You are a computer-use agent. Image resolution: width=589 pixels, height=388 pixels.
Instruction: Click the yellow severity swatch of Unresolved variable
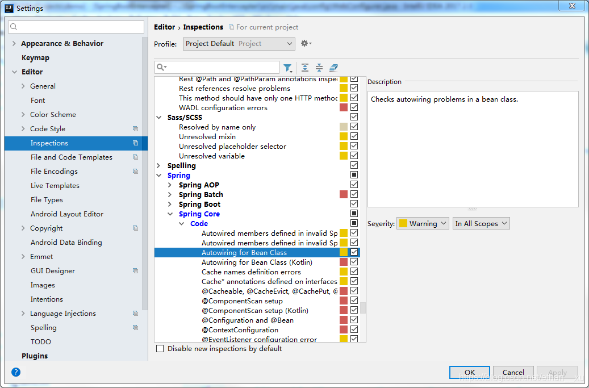[x=343, y=156]
